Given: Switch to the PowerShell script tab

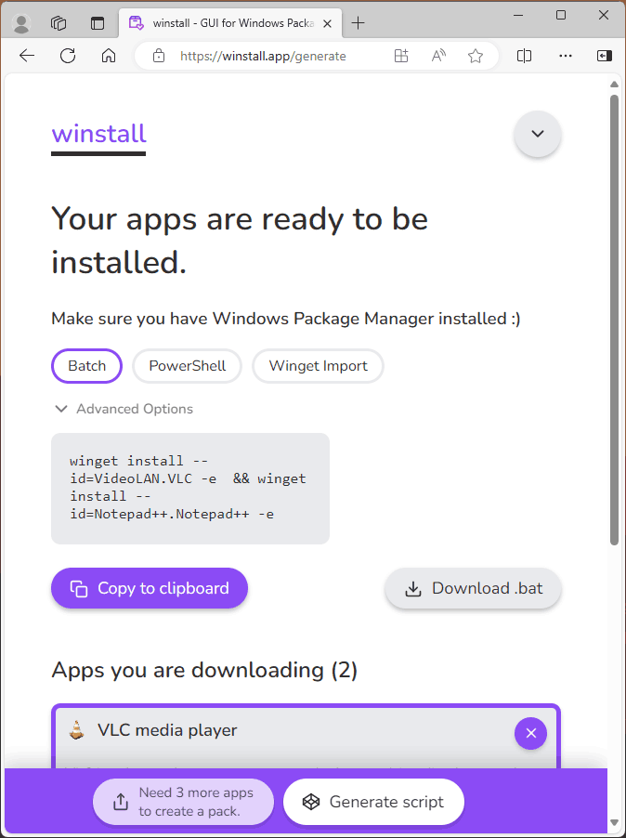Looking at the screenshot, I should coord(187,366).
